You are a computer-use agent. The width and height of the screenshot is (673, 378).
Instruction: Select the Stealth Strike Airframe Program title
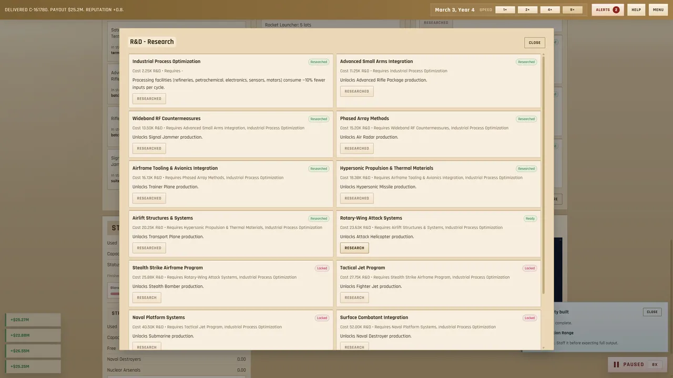click(167, 268)
